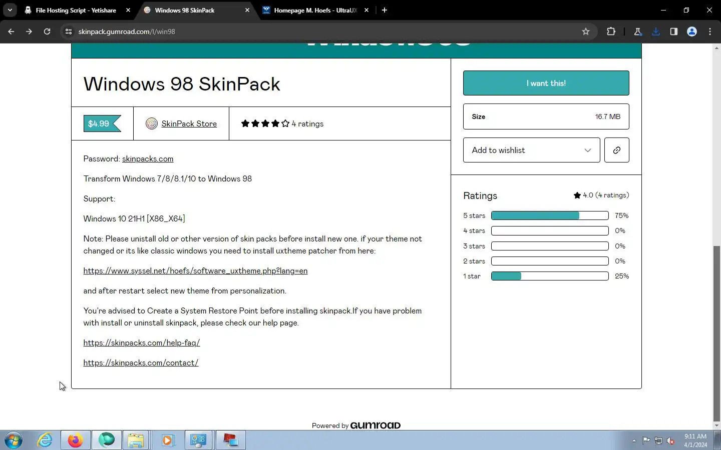Open the Windows Start menu
The width and height of the screenshot is (721, 450).
14,440
